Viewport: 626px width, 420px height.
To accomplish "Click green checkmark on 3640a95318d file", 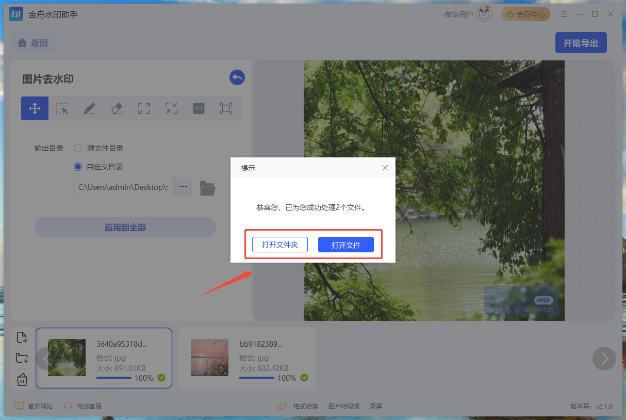I will coord(161,378).
